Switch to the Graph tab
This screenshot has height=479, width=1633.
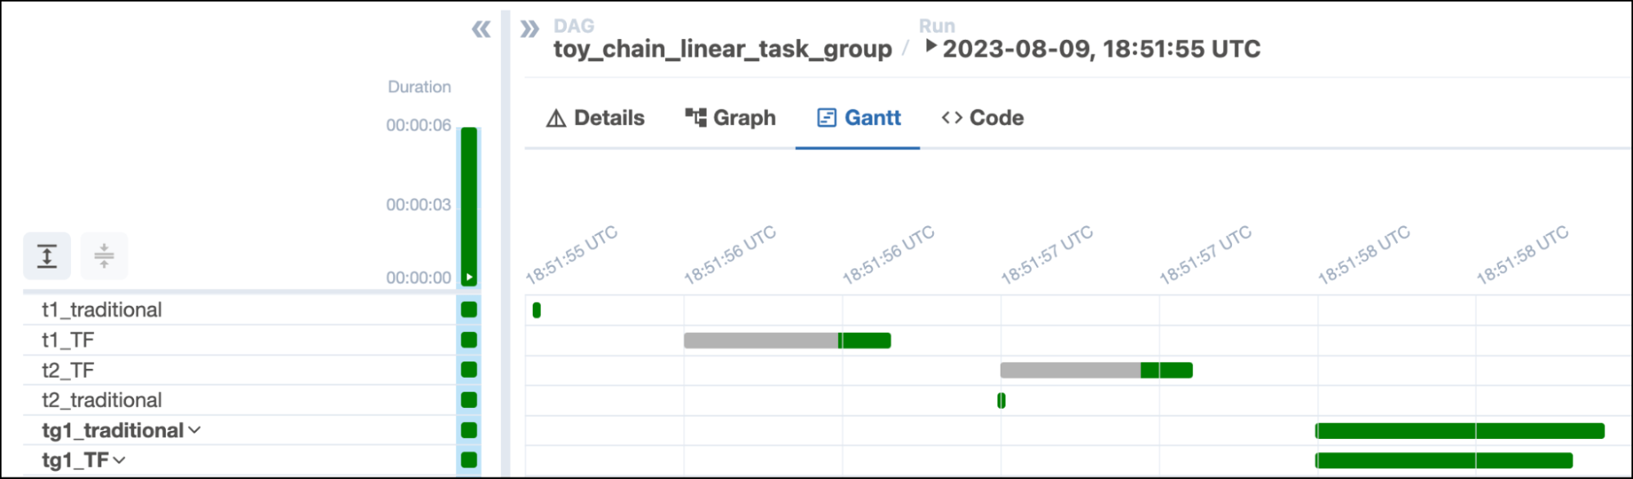(x=730, y=118)
